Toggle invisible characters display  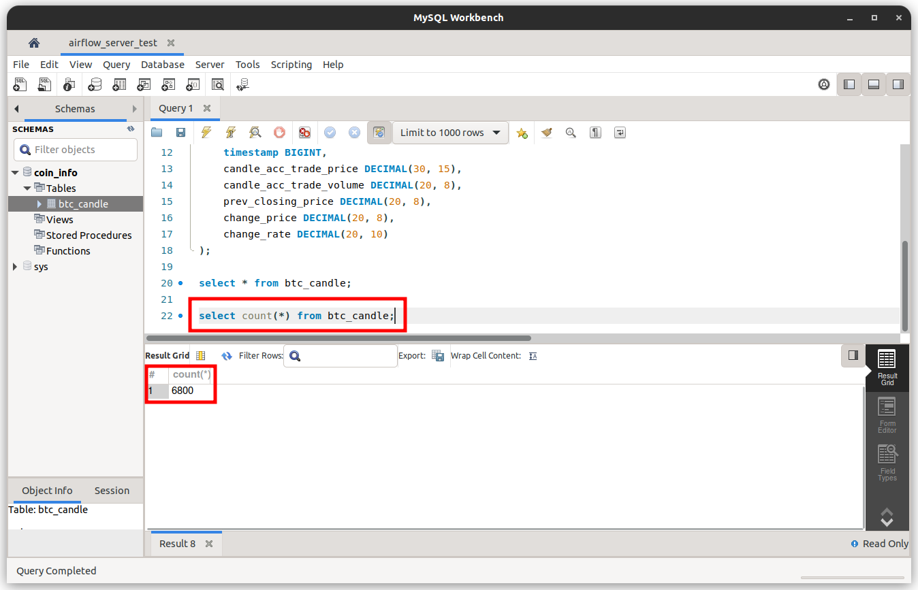point(595,133)
